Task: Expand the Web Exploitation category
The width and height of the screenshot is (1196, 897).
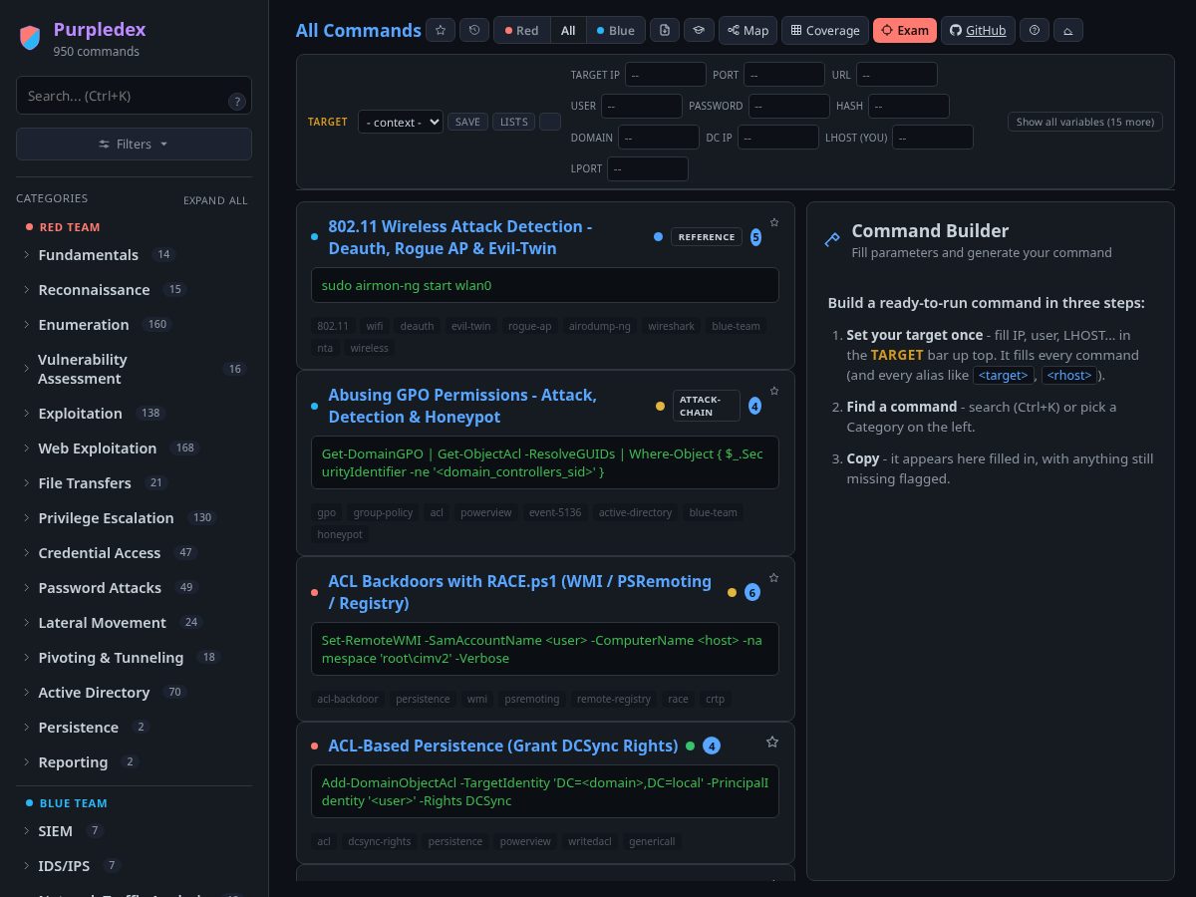Action: tap(134, 448)
